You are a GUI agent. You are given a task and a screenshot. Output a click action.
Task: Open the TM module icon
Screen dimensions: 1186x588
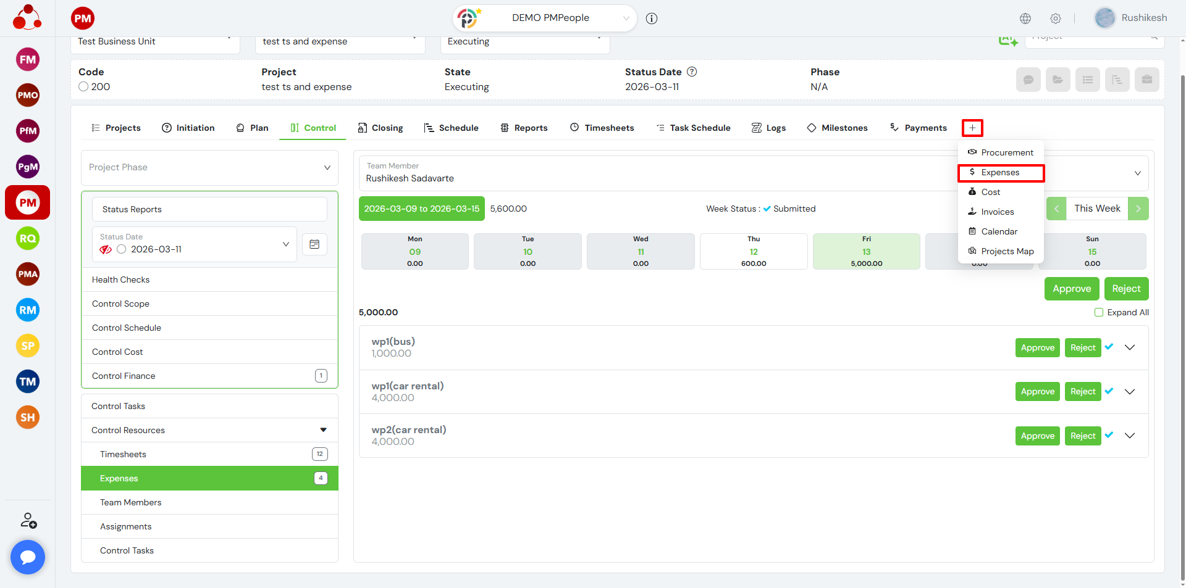tap(28, 382)
